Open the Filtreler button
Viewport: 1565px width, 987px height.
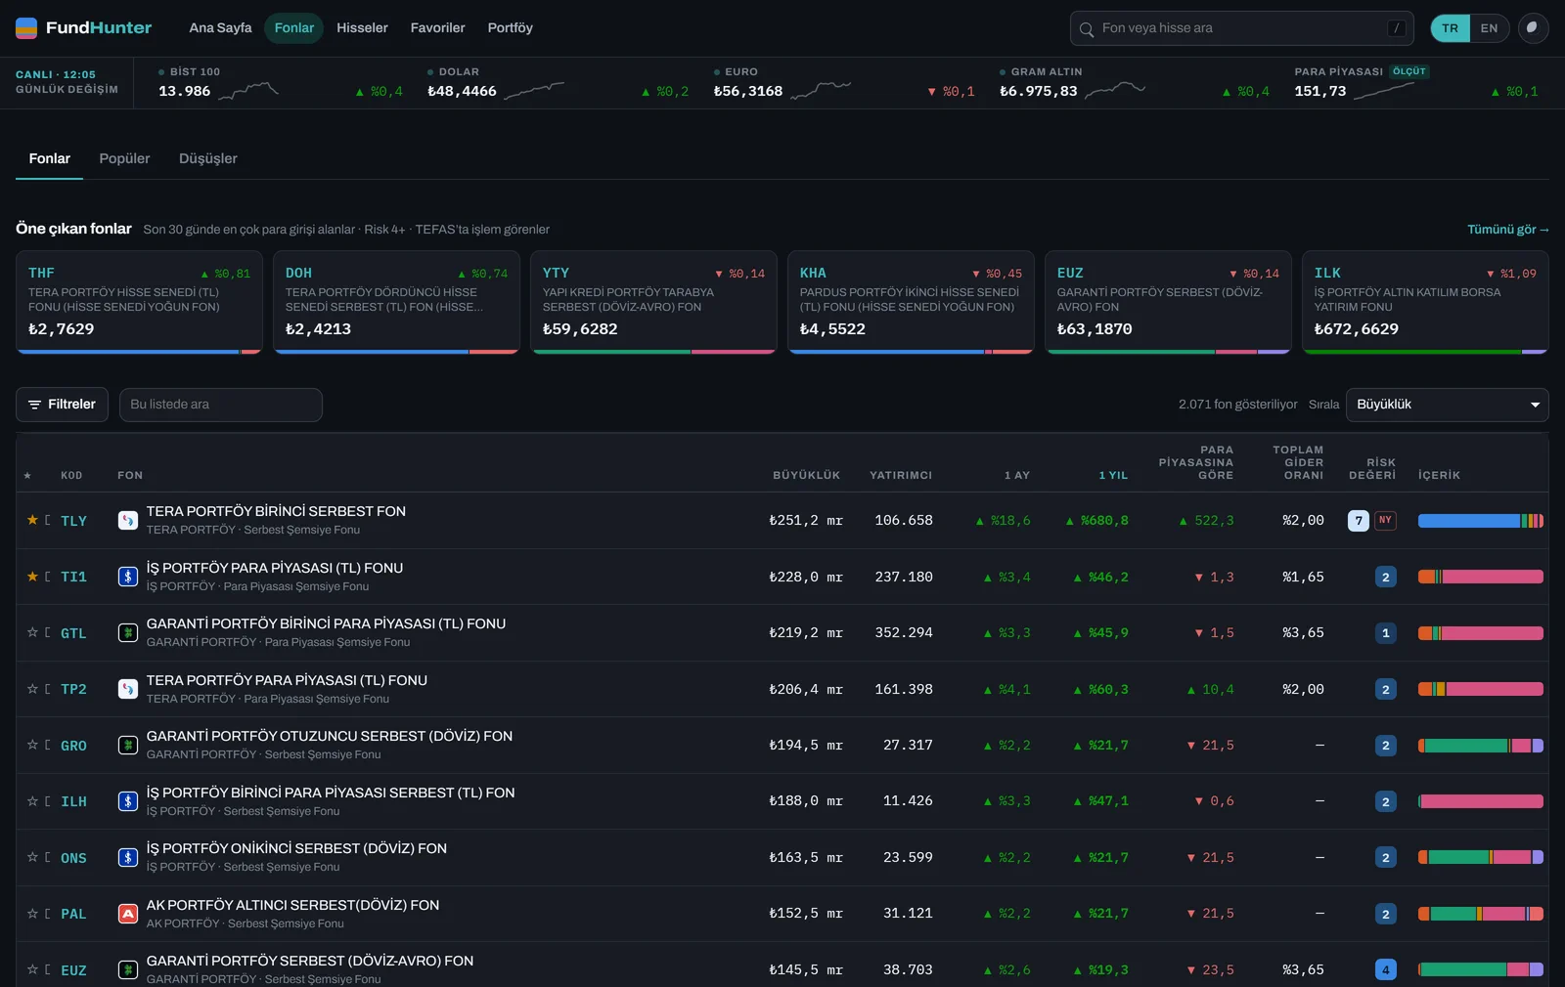62,405
